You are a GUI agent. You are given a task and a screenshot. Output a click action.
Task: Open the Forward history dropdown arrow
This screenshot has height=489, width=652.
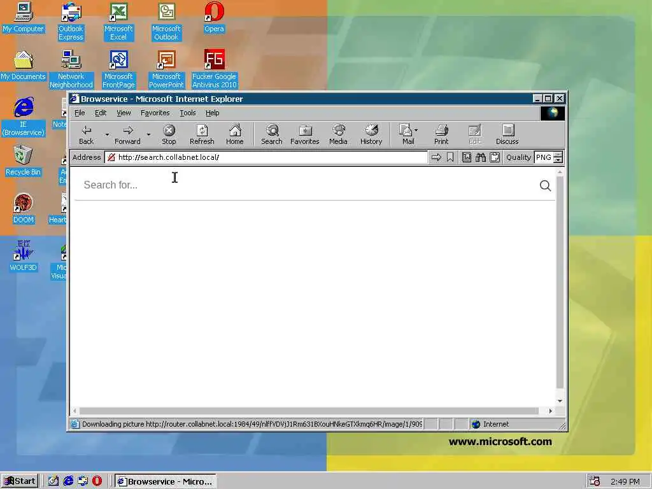point(148,135)
